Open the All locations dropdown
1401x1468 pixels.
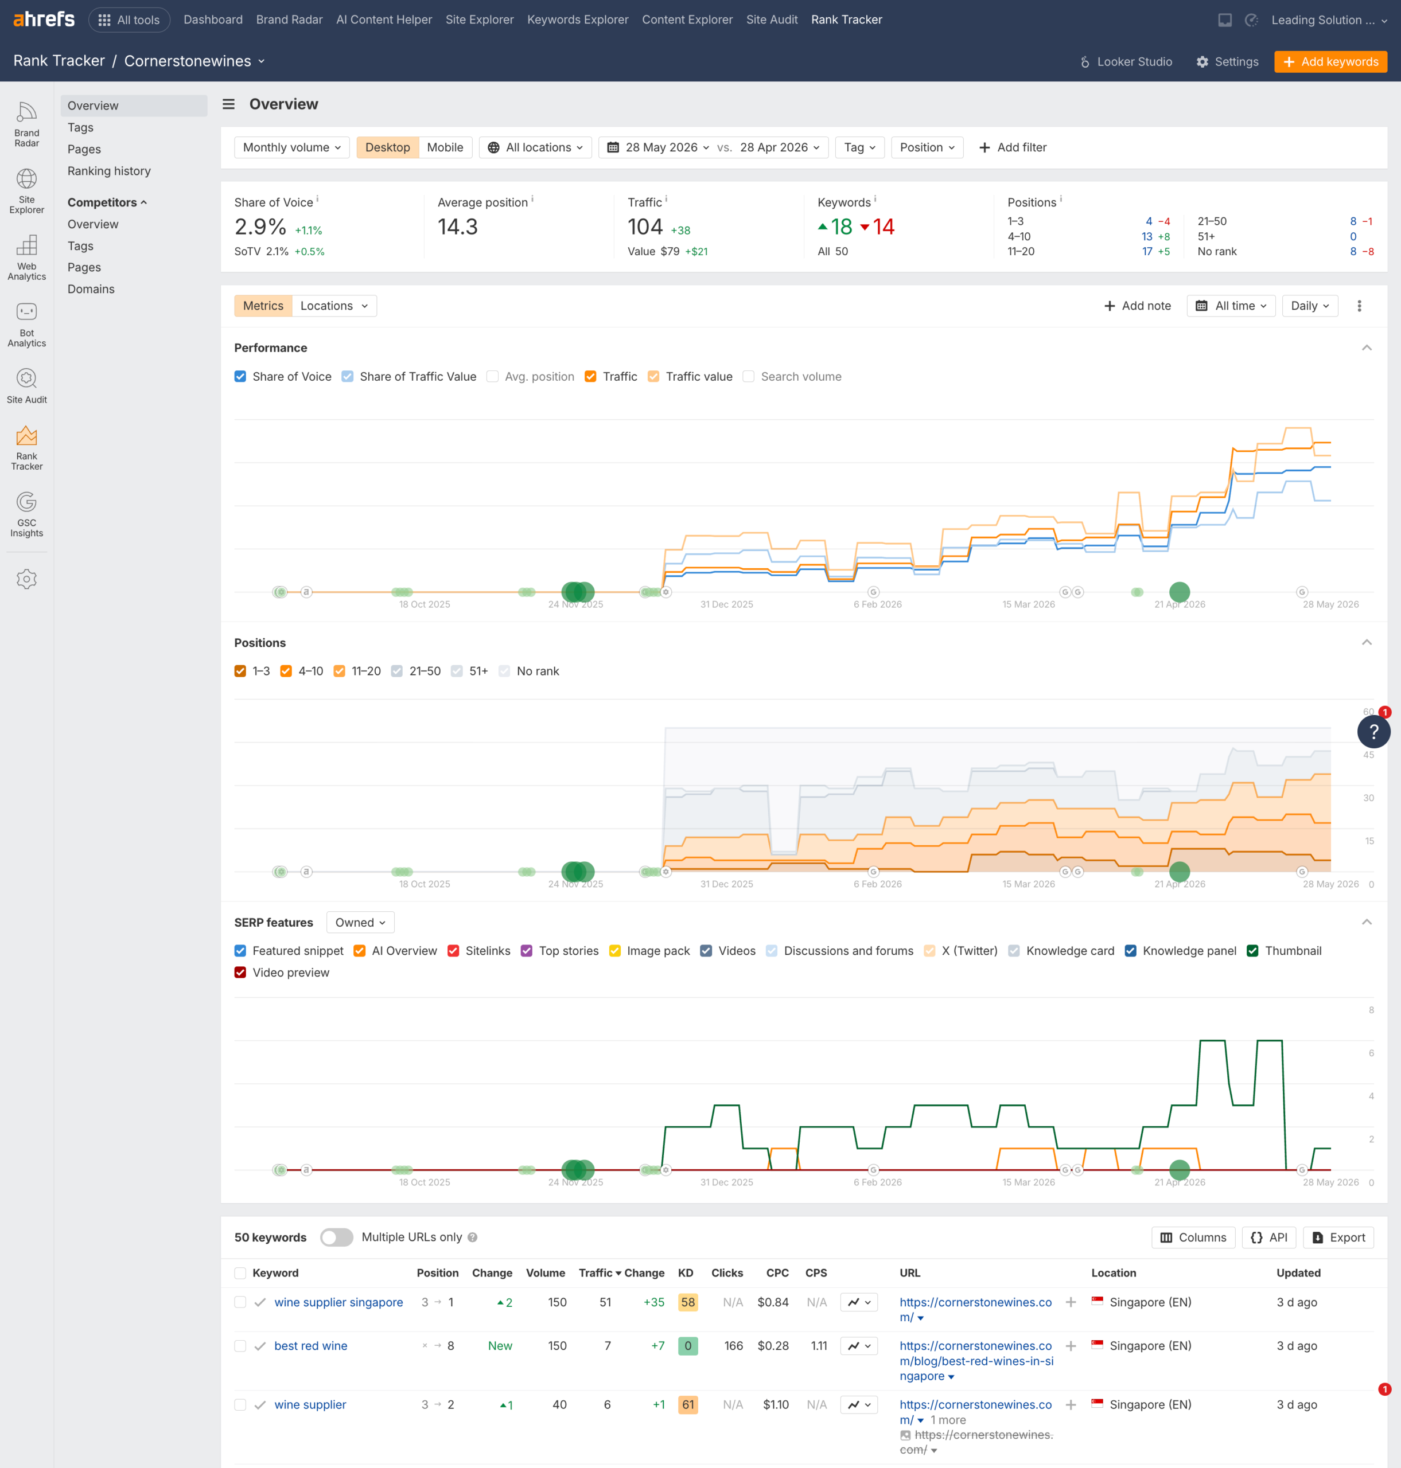(535, 148)
